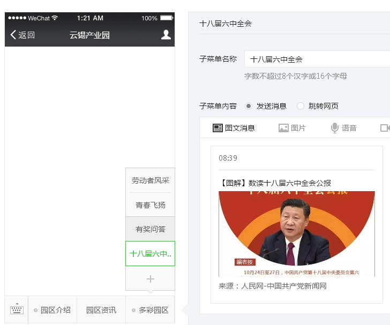390x325 pixels.
Task: Select the 图文消息 tab
Action: click(234, 128)
